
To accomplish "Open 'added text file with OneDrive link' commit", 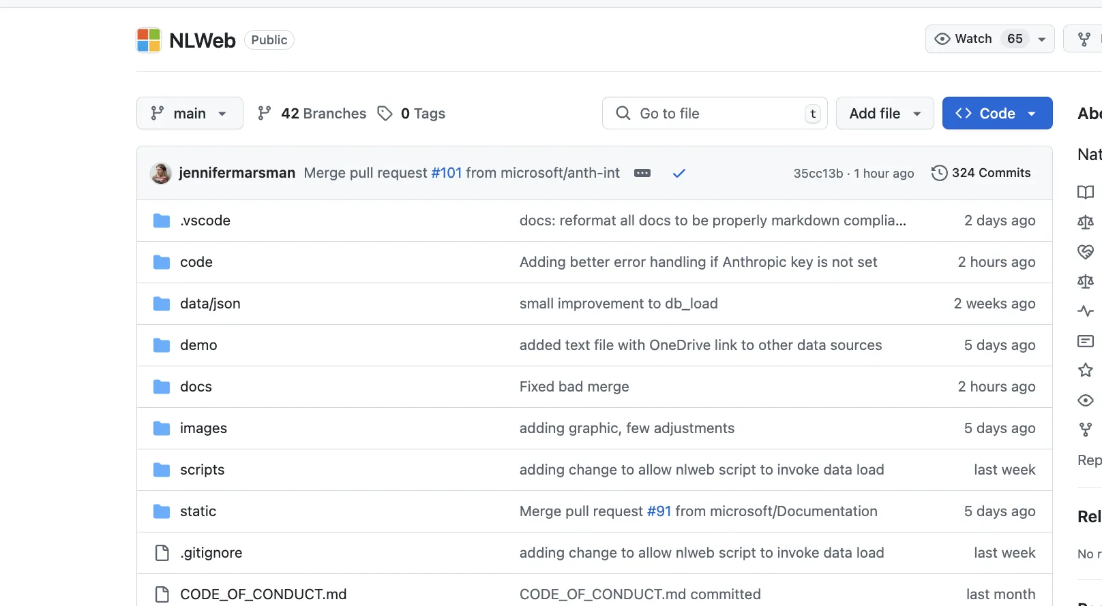I will click(700, 345).
